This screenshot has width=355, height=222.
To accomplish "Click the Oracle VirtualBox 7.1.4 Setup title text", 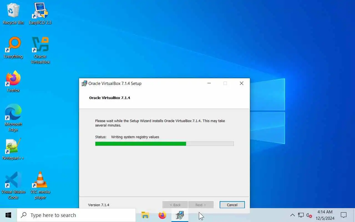I will point(115,83).
